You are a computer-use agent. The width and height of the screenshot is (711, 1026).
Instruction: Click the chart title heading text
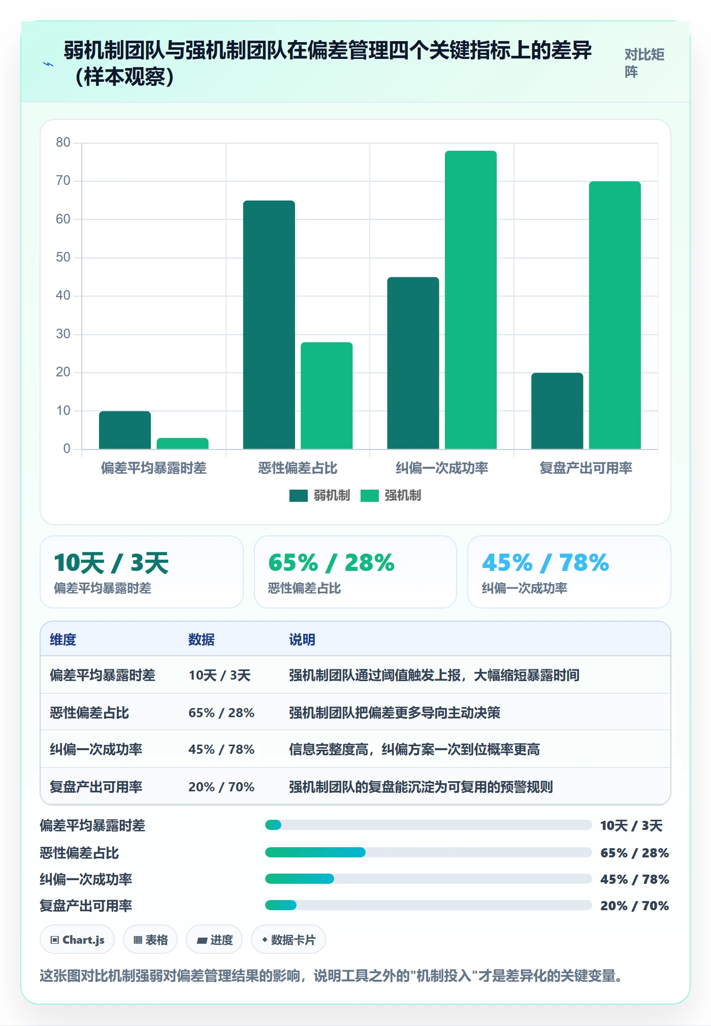[328, 63]
